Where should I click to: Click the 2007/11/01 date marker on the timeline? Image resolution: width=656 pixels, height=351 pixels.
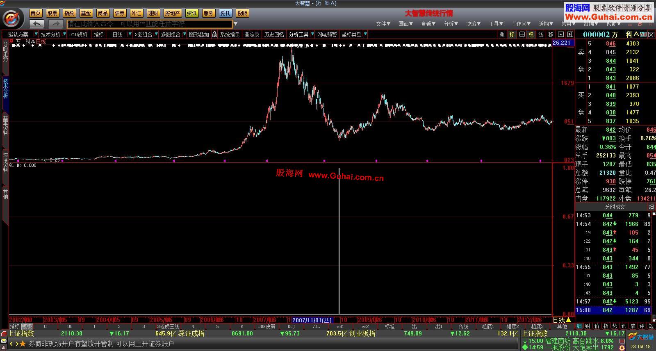click(312, 320)
